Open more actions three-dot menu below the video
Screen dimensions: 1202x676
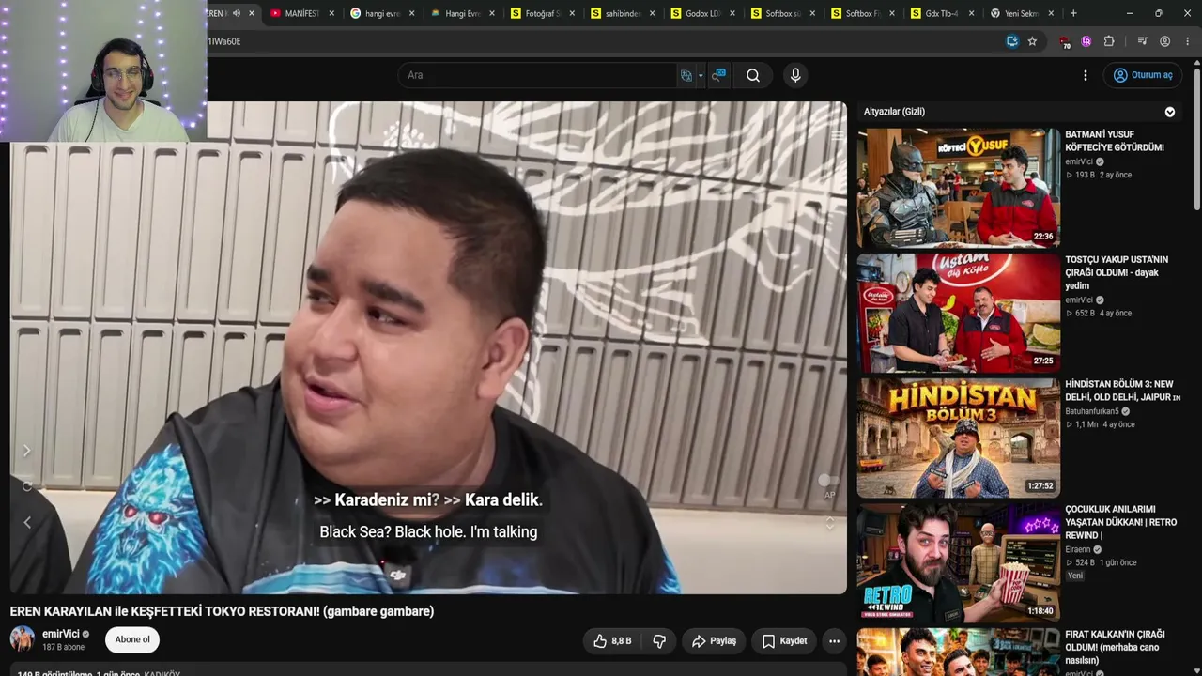[x=834, y=641]
